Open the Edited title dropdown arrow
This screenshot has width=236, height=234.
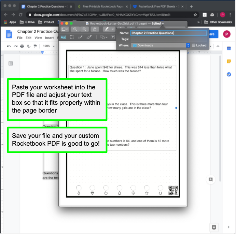(x=163, y=24)
